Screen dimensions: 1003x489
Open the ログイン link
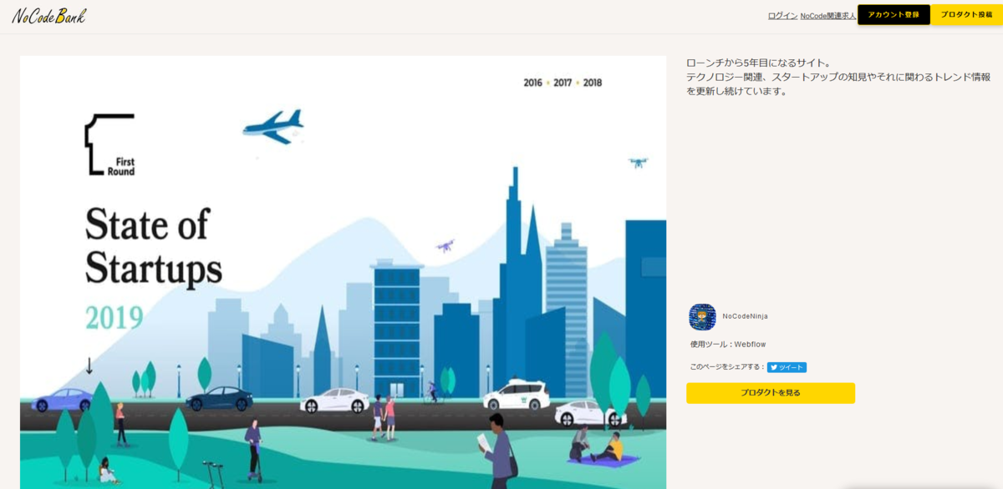pos(782,15)
